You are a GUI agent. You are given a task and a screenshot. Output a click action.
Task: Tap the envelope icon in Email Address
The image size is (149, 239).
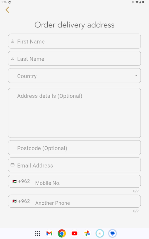point(13,165)
